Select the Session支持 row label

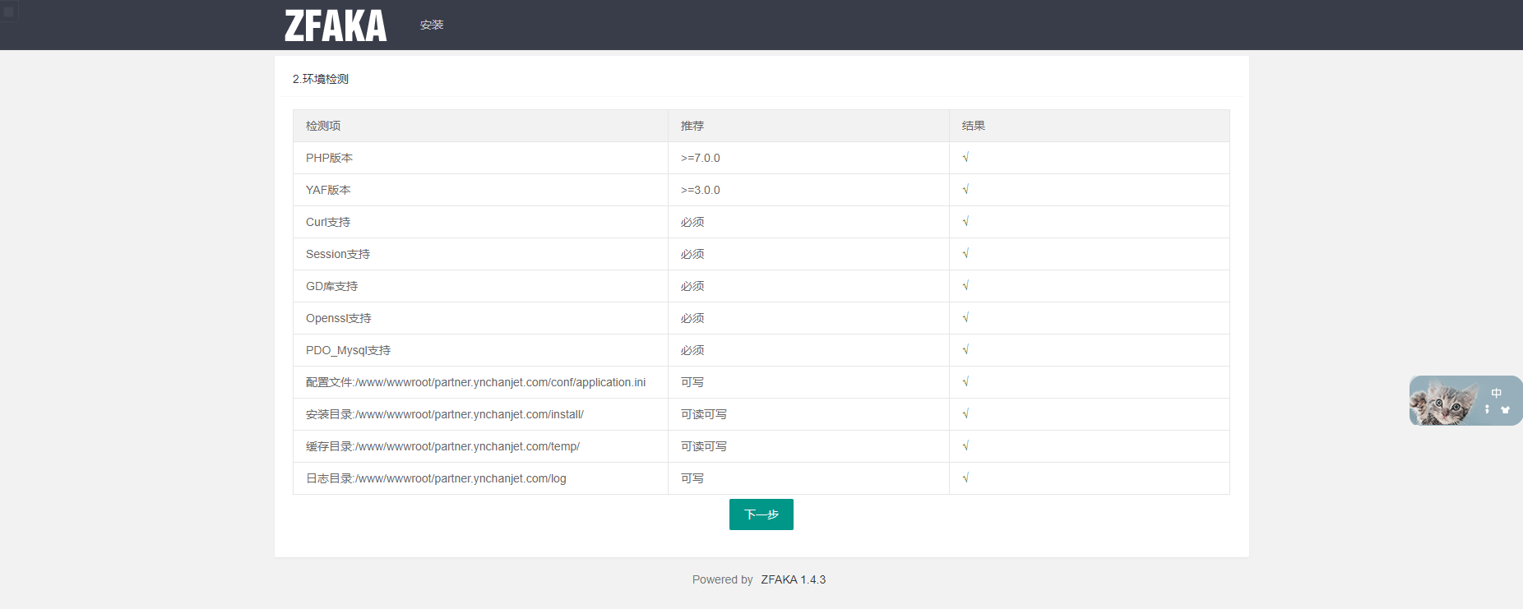click(338, 254)
